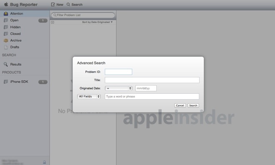This screenshot has width=275, height=165.
Task: Open the Originated Date operator dropdown
Action: coord(119,88)
